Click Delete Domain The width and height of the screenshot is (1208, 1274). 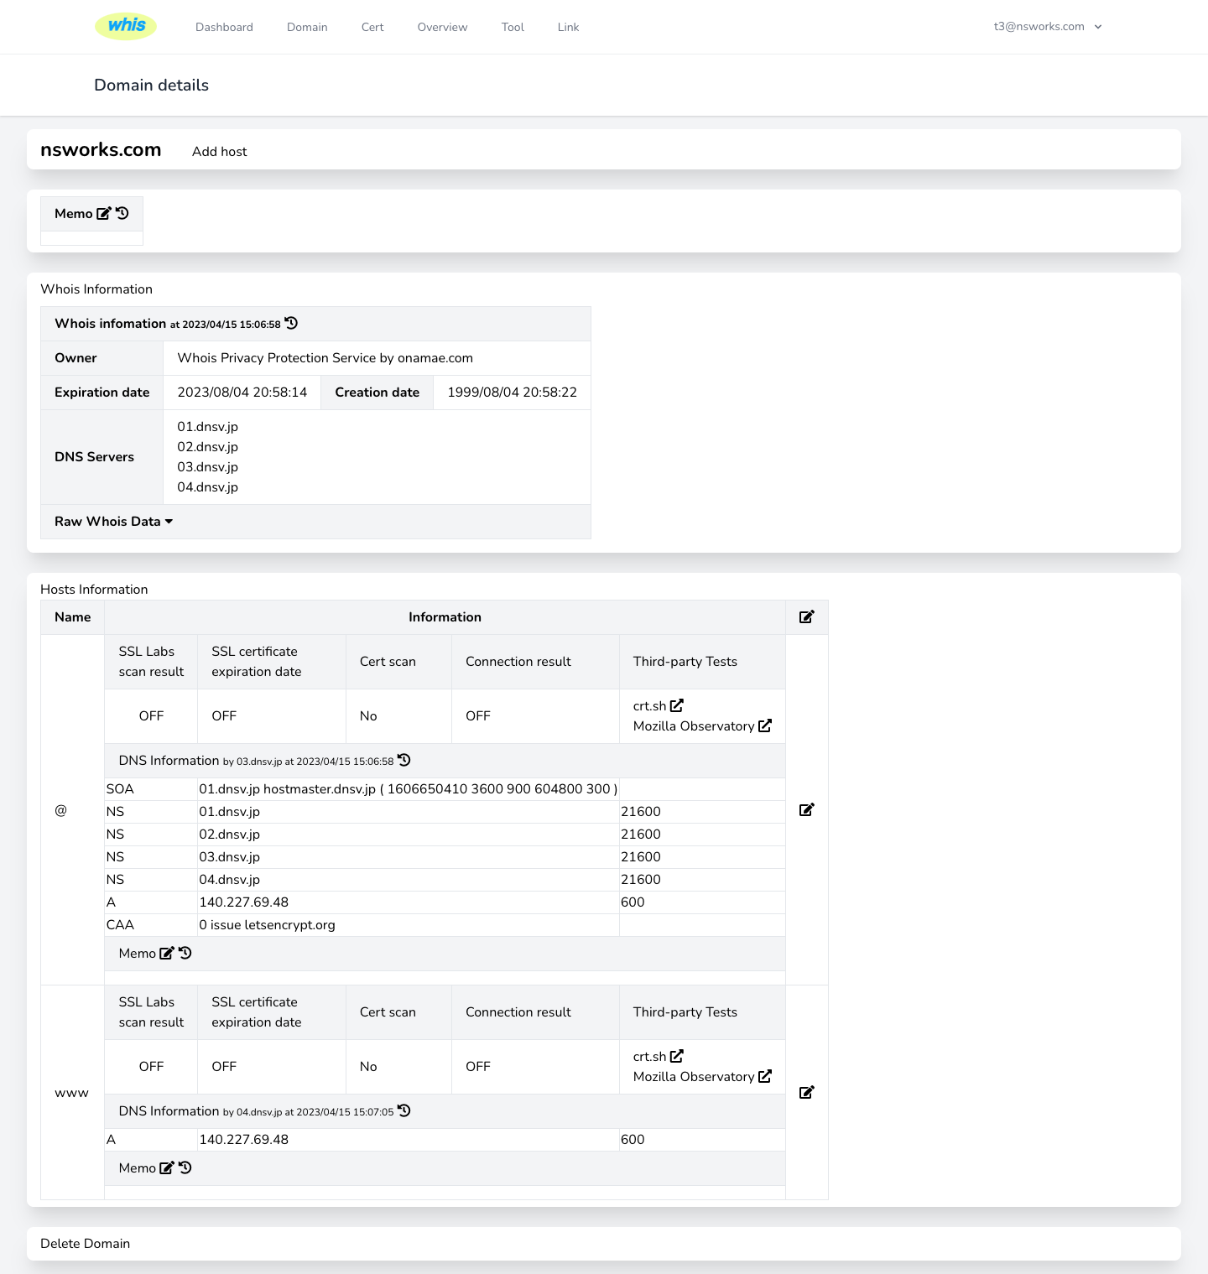[x=85, y=1244]
